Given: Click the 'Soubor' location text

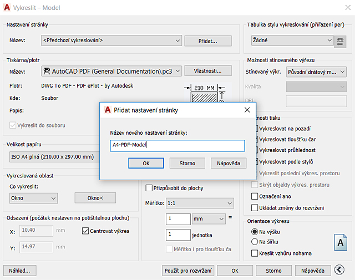Looking at the screenshot, I should (x=49, y=98).
